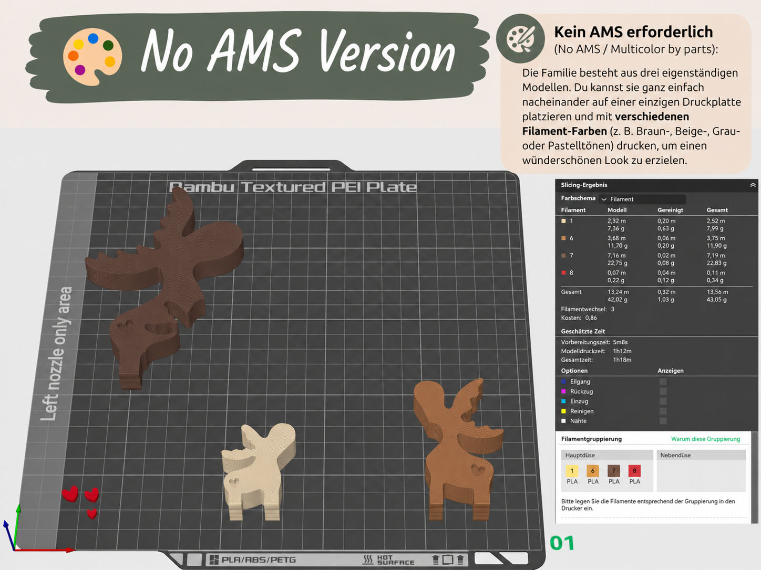
Task: Toggle the Eilgang display checkbox
Action: 663,382
